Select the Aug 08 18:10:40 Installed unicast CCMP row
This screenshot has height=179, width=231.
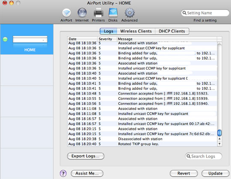tap(142, 78)
